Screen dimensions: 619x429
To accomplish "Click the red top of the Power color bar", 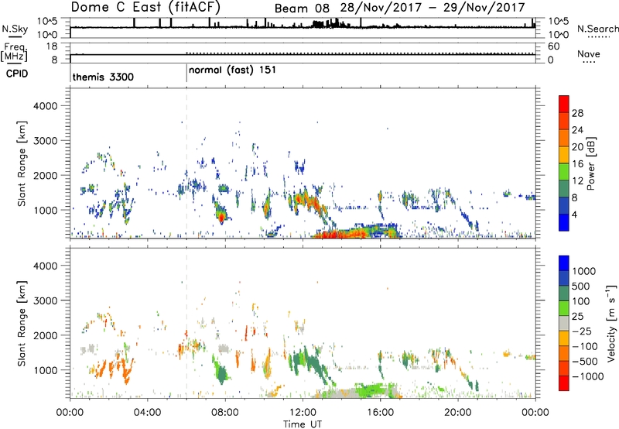I will pos(564,104).
